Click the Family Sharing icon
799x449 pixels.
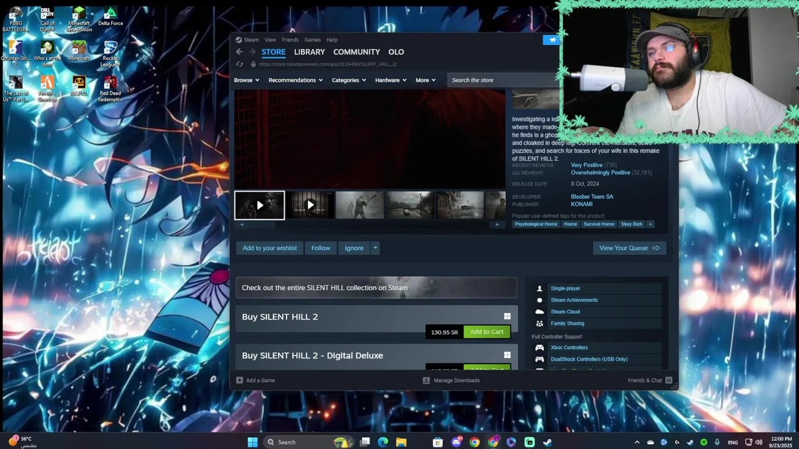(539, 324)
